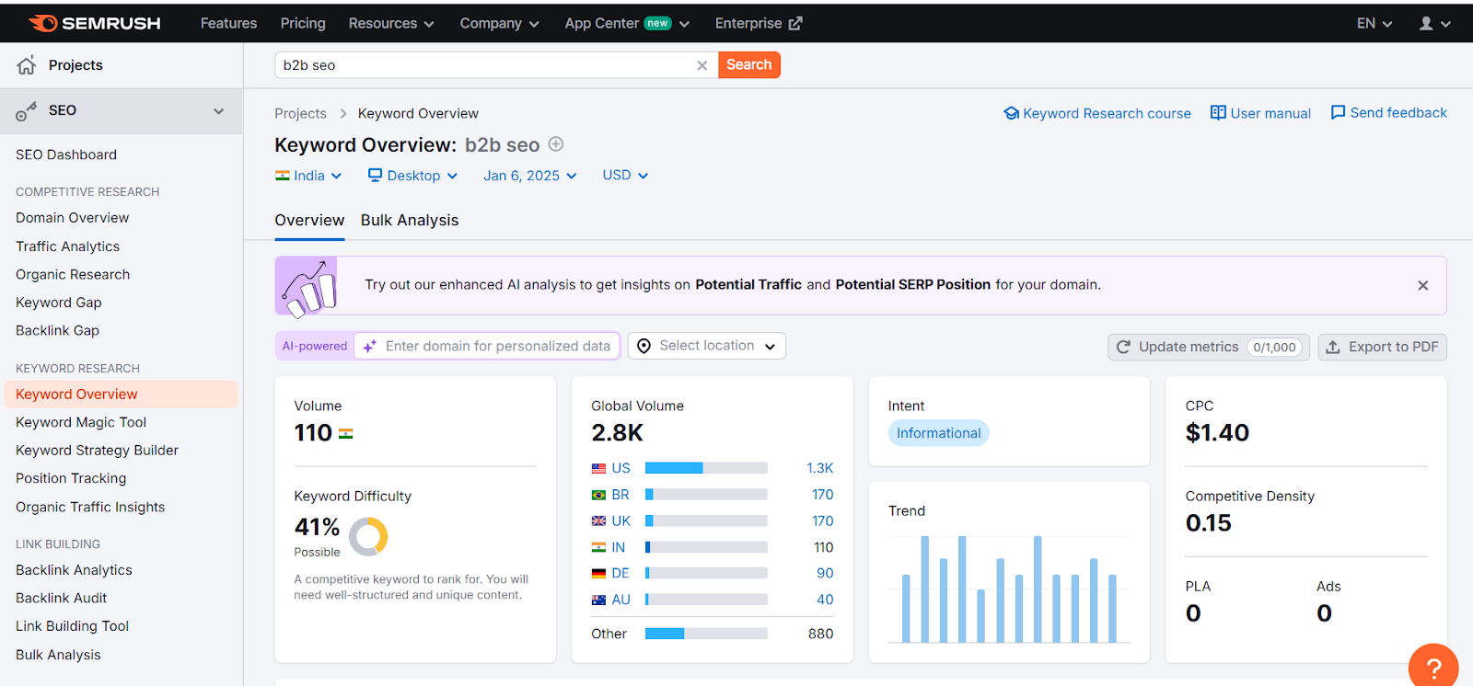The image size is (1473, 686).
Task: Open Pricing in top navigation
Action: click(x=303, y=24)
